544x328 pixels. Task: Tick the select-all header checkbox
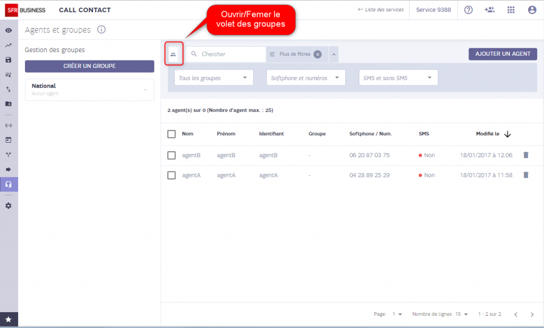(x=172, y=134)
